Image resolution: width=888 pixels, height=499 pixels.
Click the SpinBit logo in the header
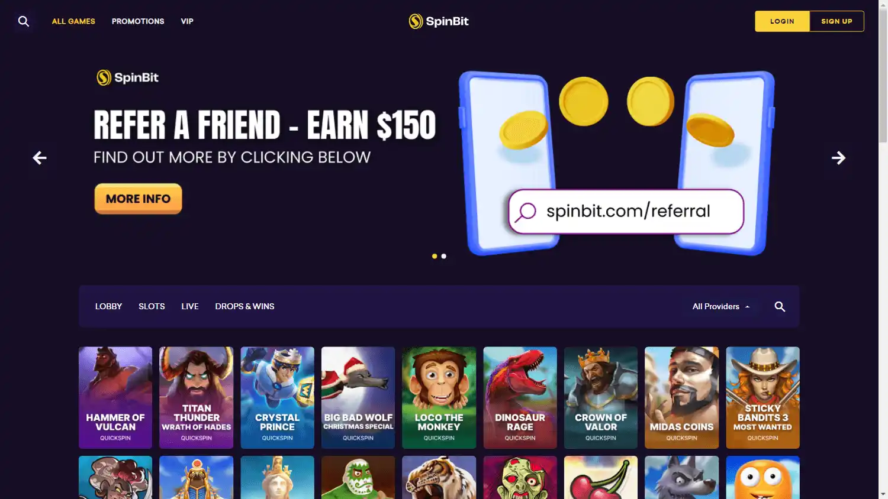[x=439, y=21]
